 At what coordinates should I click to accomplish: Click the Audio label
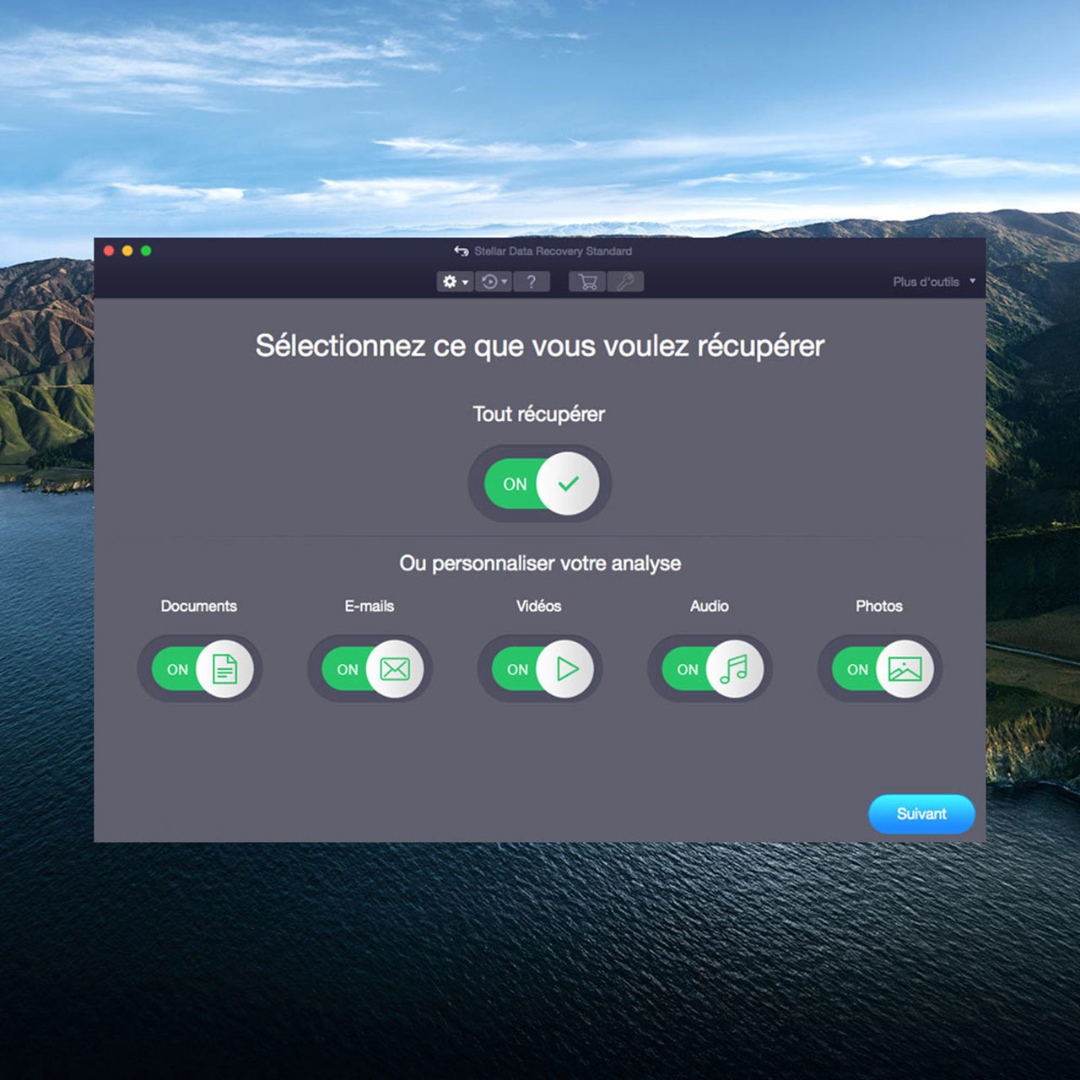710,606
